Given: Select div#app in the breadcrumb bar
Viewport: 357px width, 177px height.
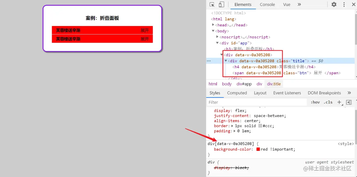Looking at the screenshot, I should pos(244,84).
